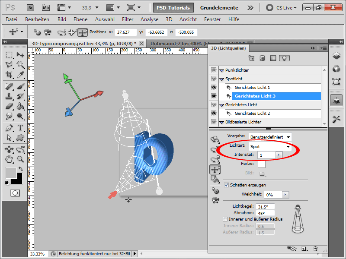Switch to 3D-Typocomposing.psd document tab

coord(84,44)
